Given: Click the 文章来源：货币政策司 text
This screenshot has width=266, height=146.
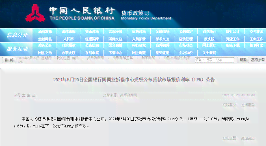Looking at the screenshot, I should point(120,95).
